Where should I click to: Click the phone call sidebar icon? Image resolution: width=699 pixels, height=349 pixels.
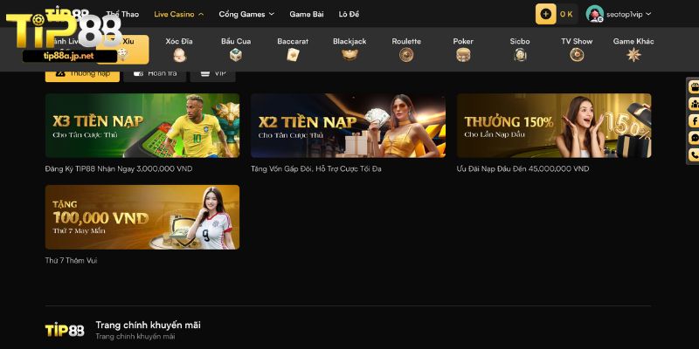pyautogui.click(x=694, y=154)
